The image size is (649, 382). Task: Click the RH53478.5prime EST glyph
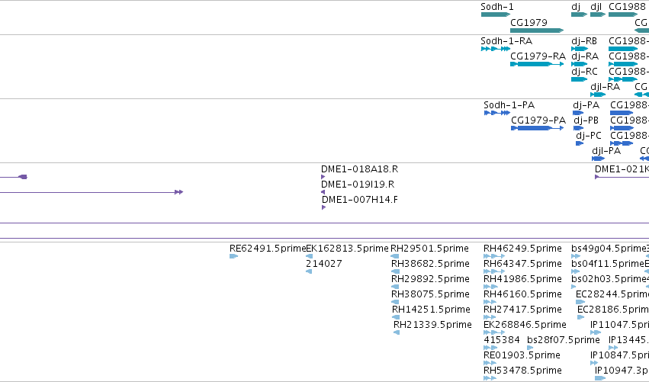(x=490, y=378)
